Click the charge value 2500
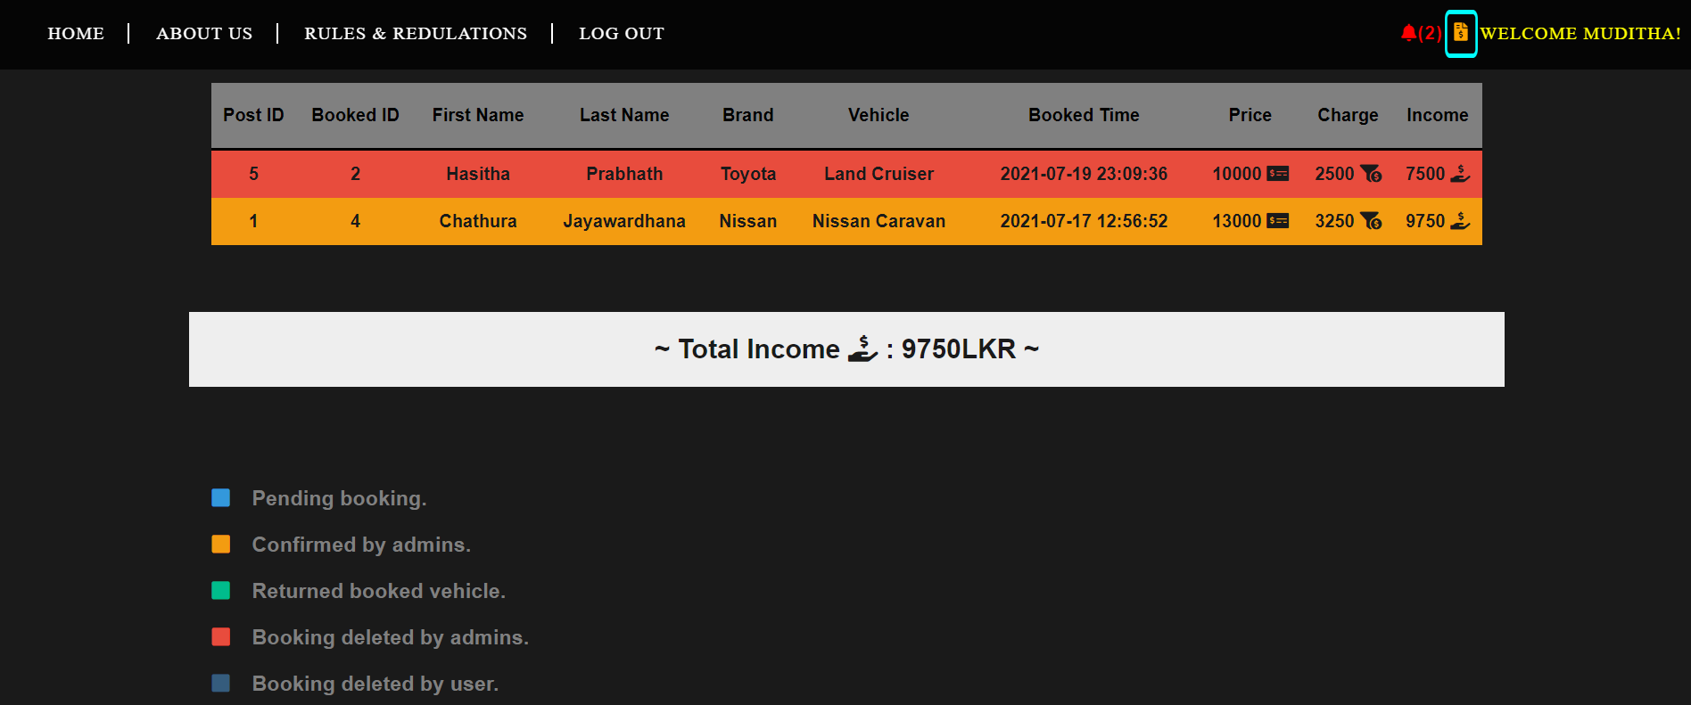1691x705 pixels. pyautogui.click(x=1334, y=174)
